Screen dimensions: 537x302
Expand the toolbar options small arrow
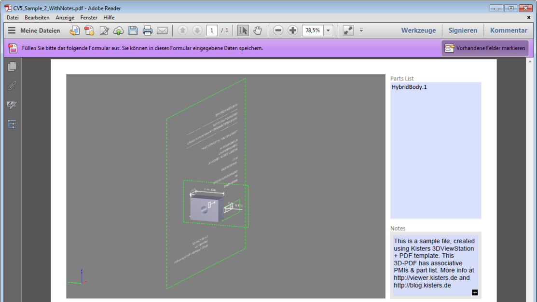(x=361, y=30)
